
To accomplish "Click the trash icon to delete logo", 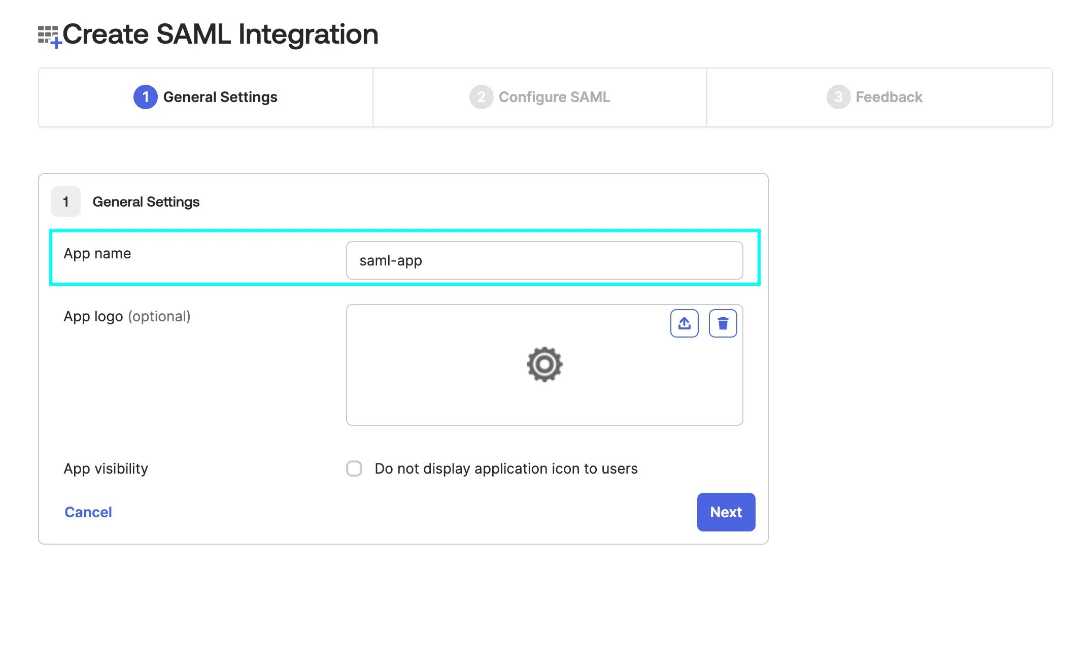I will click(723, 323).
